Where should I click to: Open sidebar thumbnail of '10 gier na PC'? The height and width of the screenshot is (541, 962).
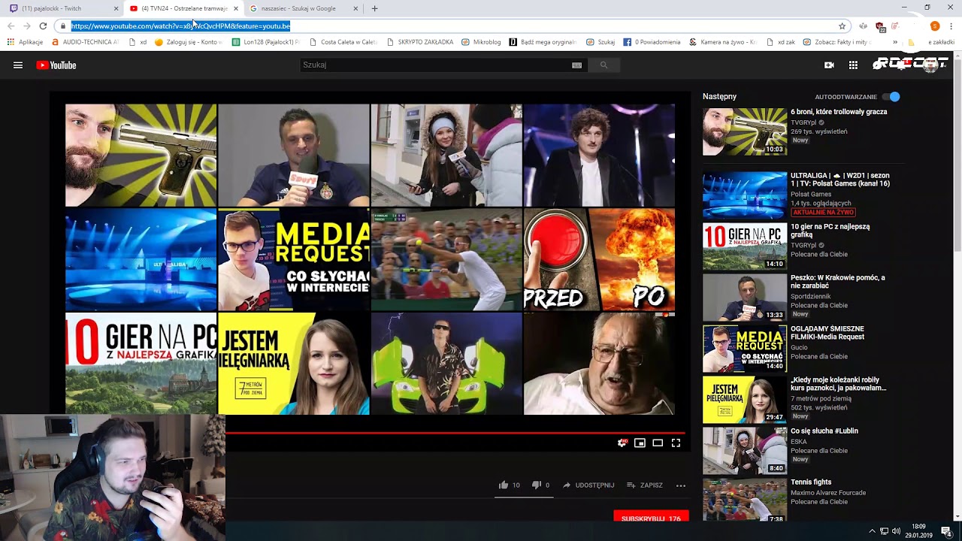click(745, 246)
